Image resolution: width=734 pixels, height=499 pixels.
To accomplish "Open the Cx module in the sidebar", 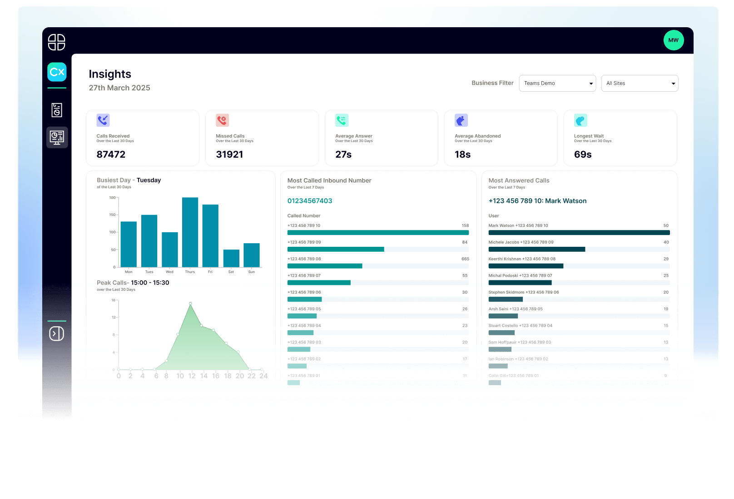I will click(57, 72).
